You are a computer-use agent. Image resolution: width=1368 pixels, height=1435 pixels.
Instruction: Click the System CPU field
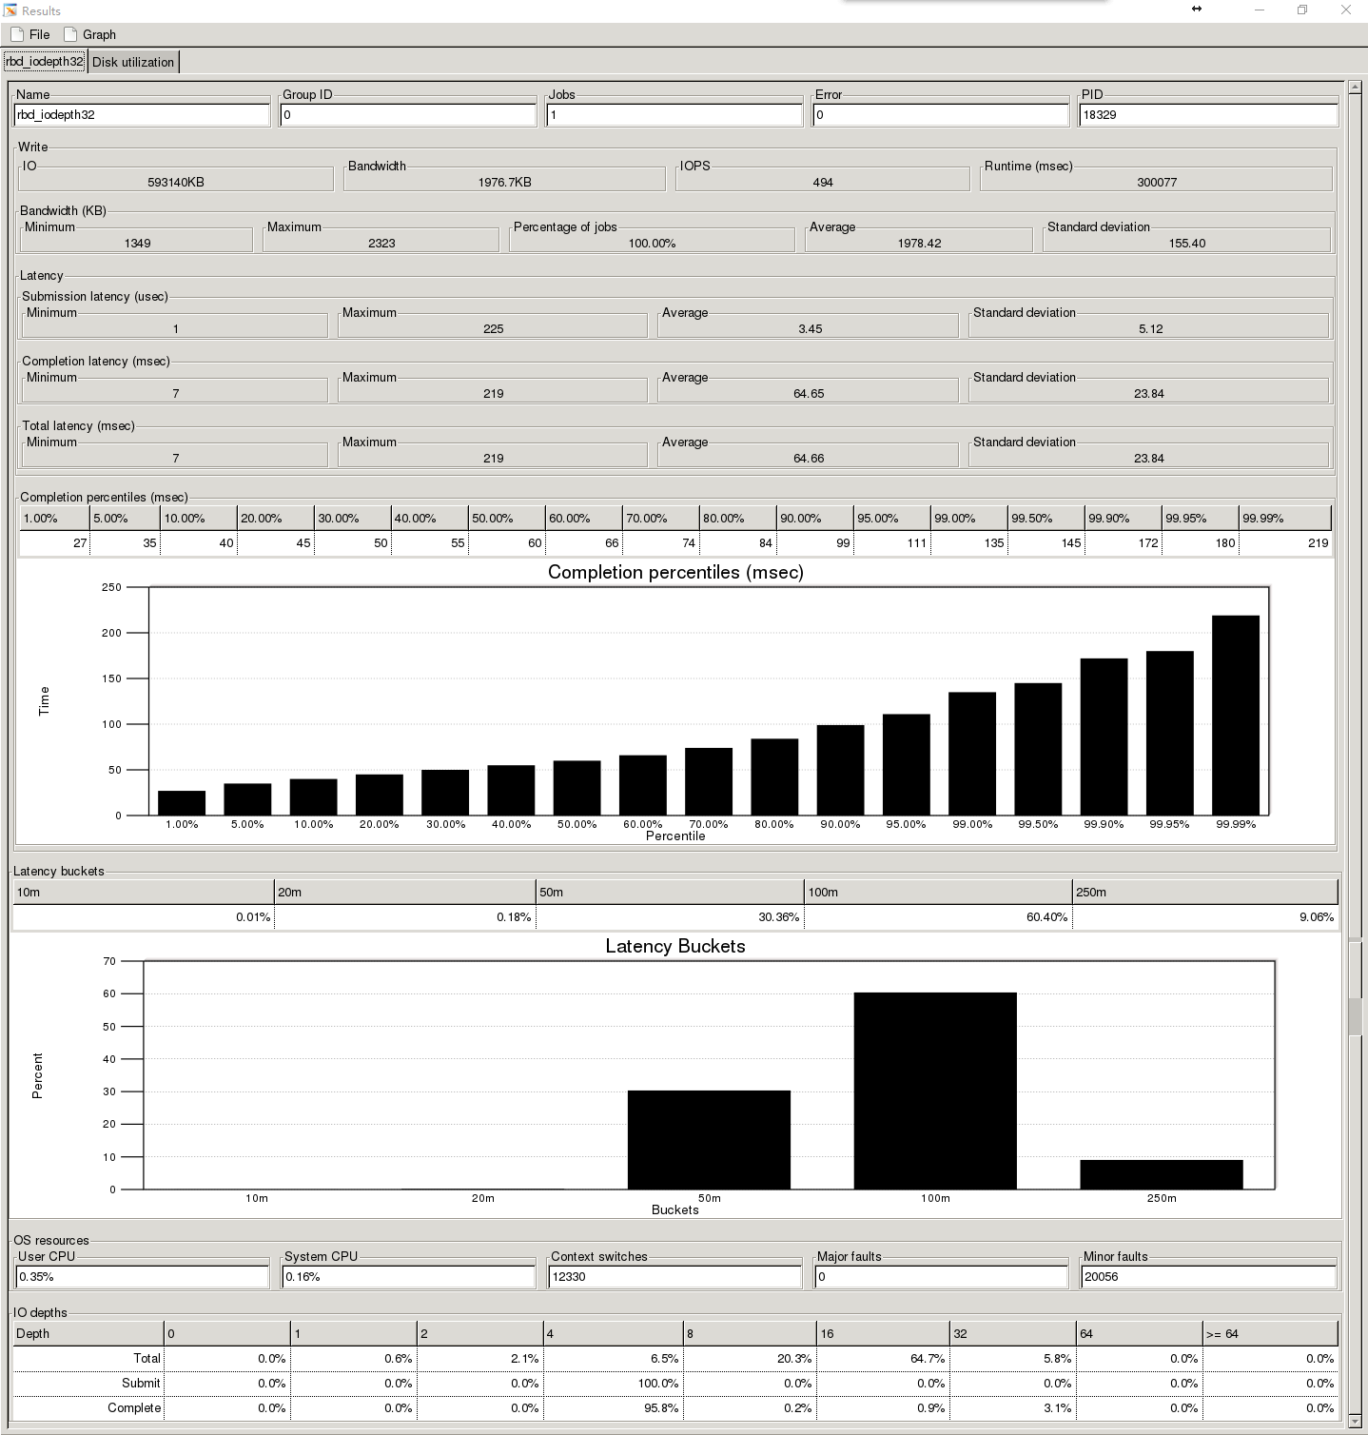(409, 1276)
